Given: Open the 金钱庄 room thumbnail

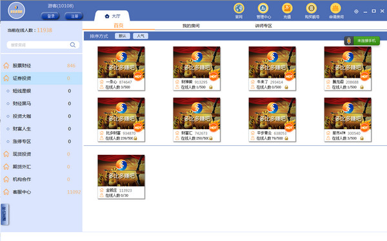Looking at the screenshot, I should click(121, 177).
